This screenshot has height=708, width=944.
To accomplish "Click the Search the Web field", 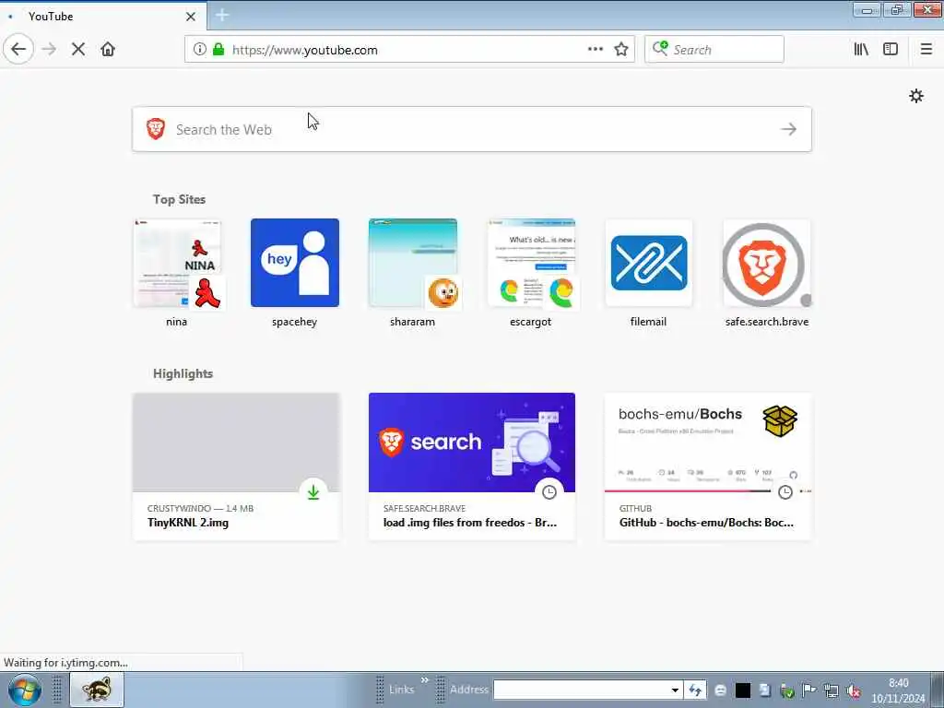I will click(471, 129).
